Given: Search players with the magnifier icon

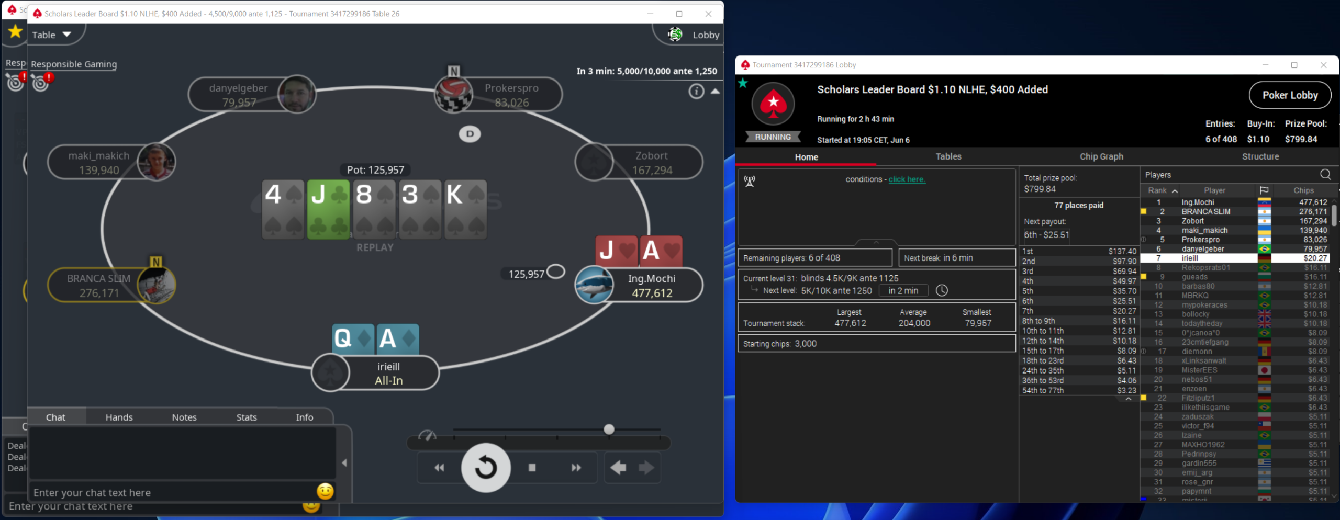Looking at the screenshot, I should coord(1325,175).
